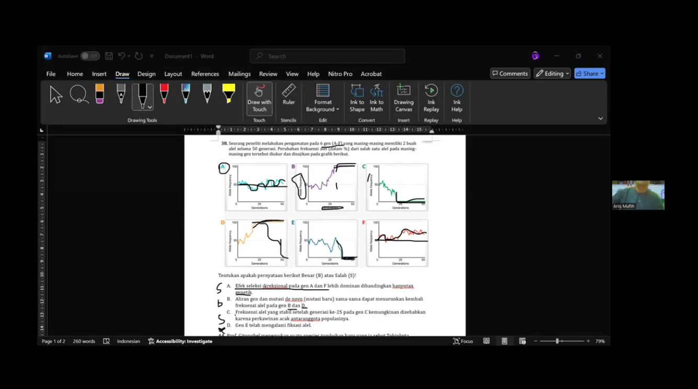698x389 pixels.
Task: Switch to Focus mode
Action: [x=463, y=341]
